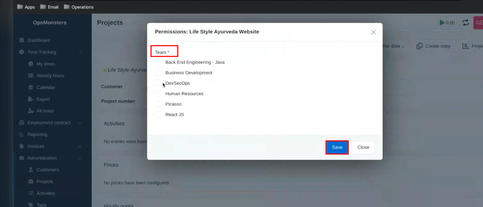Tick the React JS team checkbox

point(158,115)
